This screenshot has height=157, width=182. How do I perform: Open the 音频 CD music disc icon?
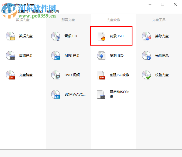coord(56,36)
